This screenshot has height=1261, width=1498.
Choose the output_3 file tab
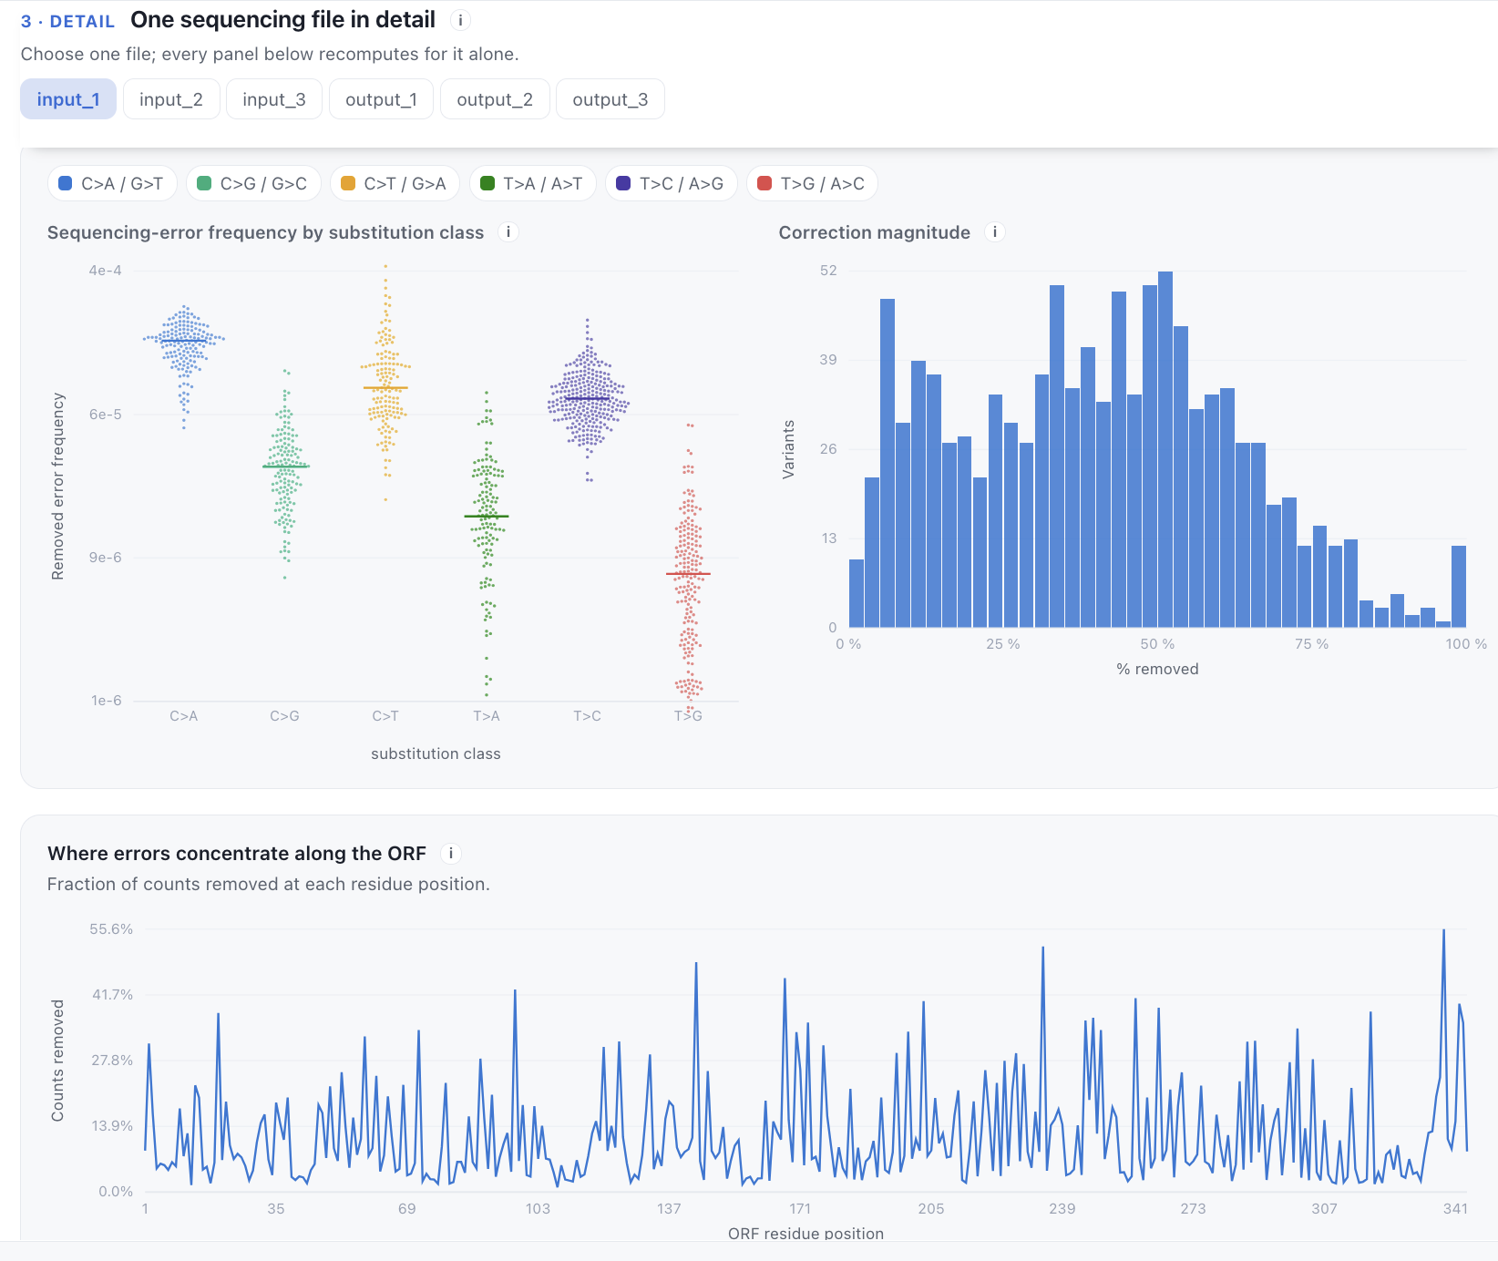tap(610, 99)
